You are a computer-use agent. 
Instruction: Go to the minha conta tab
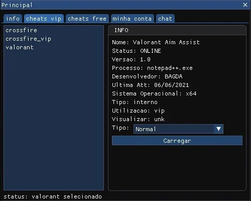coord(132,19)
